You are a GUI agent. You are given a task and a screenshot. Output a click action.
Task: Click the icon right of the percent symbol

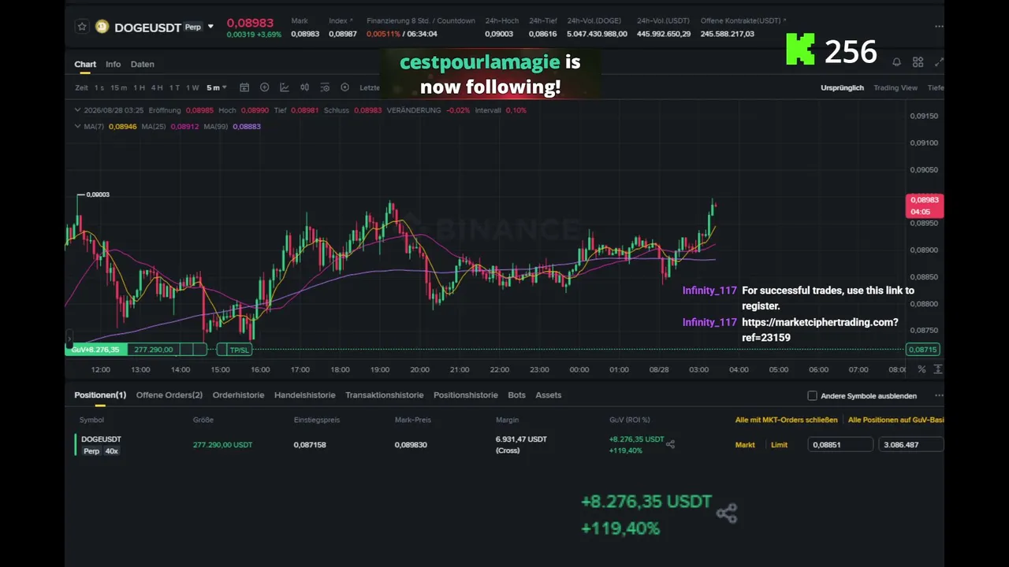pyautogui.click(x=938, y=369)
